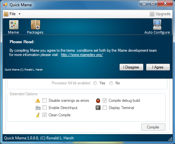175x144 pixels.
Task: Click the warning triangle icon
Action: click(38, 101)
